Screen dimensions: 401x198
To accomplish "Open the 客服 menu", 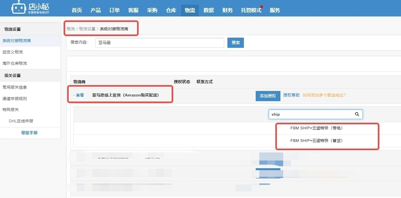I will (133, 11).
